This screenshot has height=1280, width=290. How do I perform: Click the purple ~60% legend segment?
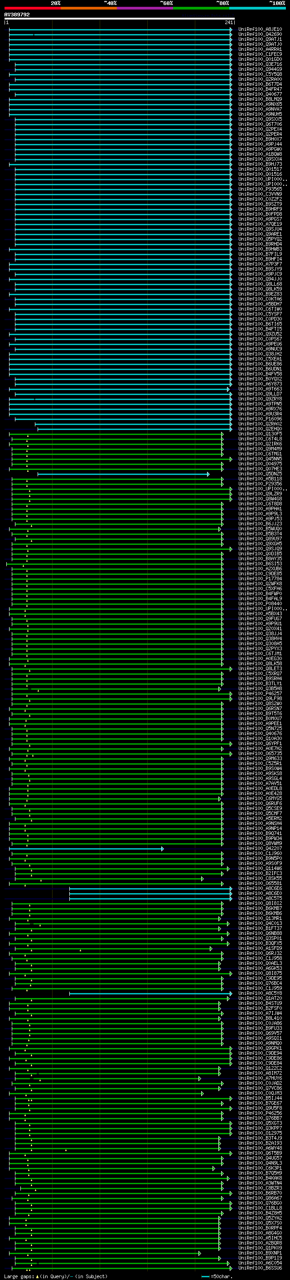(145, 9)
